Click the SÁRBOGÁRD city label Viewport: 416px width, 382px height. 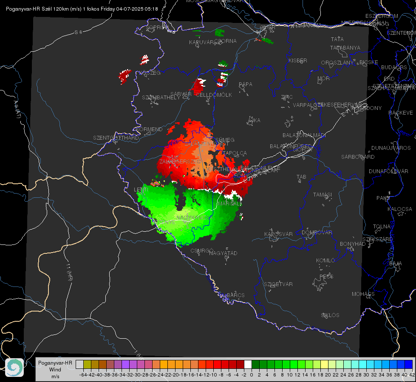pos(358,157)
